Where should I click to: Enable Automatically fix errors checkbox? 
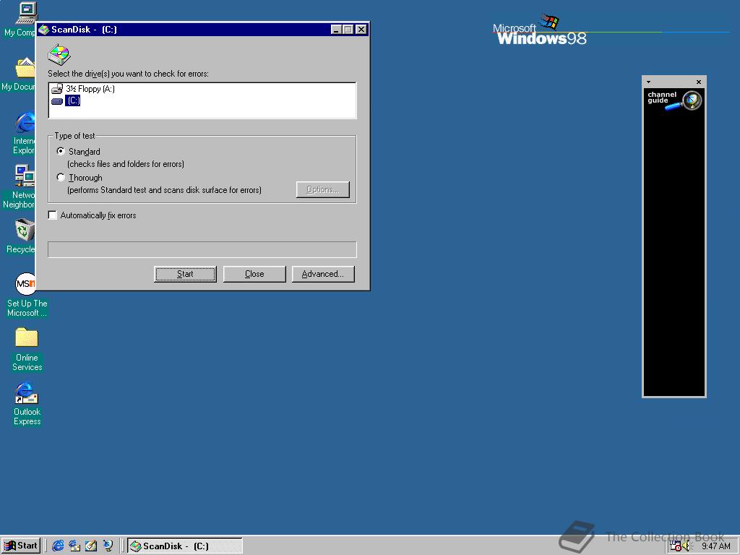[x=52, y=215]
